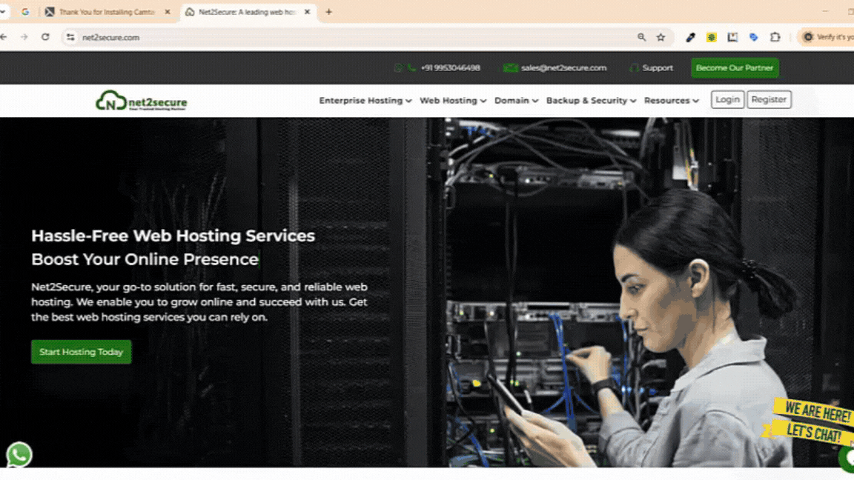
Task: Expand the Backup & Security menu
Action: click(x=591, y=101)
